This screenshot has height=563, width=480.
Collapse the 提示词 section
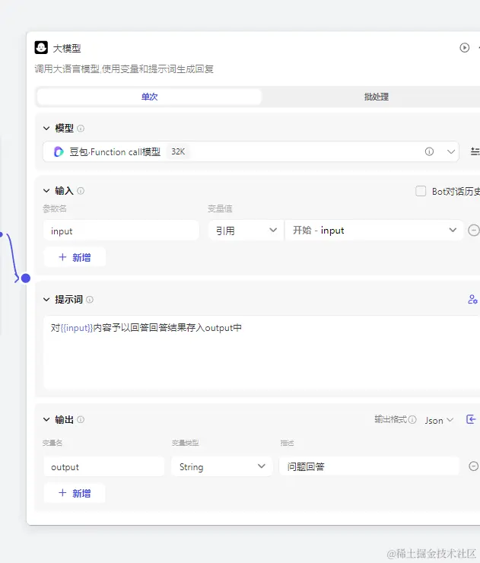pyautogui.click(x=46, y=300)
